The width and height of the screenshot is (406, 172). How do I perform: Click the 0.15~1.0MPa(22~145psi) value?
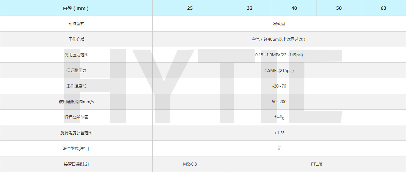[279, 55]
